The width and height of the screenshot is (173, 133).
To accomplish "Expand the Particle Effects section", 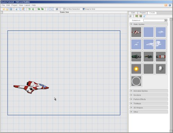I will 149,99.
